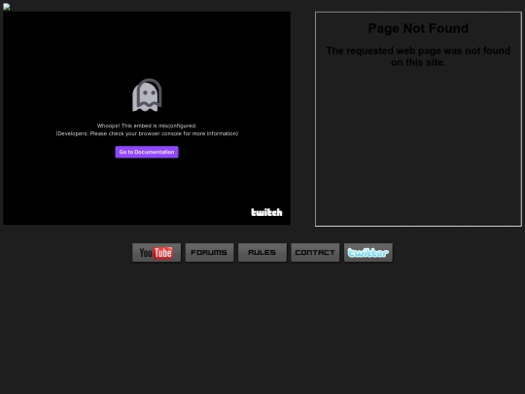Viewport: 525px width, 394px height.
Task: Click the "Page Not Found" heading
Action: click(x=418, y=28)
